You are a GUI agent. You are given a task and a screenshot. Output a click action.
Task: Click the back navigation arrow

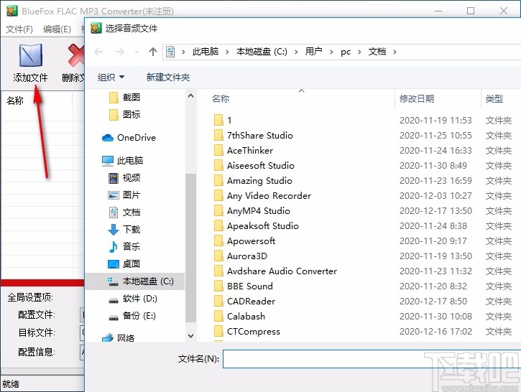(x=98, y=52)
